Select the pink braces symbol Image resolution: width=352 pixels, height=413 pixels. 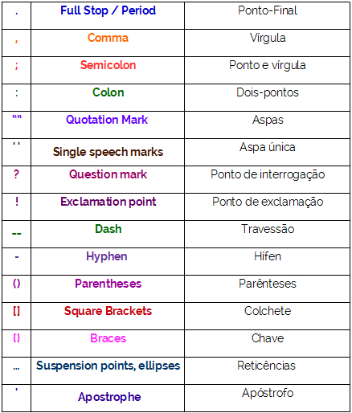17,338
